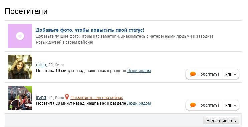Click the green corner ribbon on Iryna's photo
This screenshot has width=248, height=127.
click(29, 89)
